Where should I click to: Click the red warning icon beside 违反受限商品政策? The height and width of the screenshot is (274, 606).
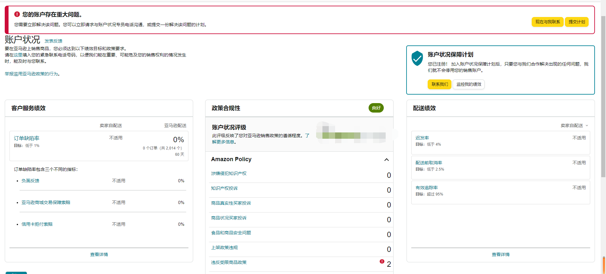coord(382,261)
